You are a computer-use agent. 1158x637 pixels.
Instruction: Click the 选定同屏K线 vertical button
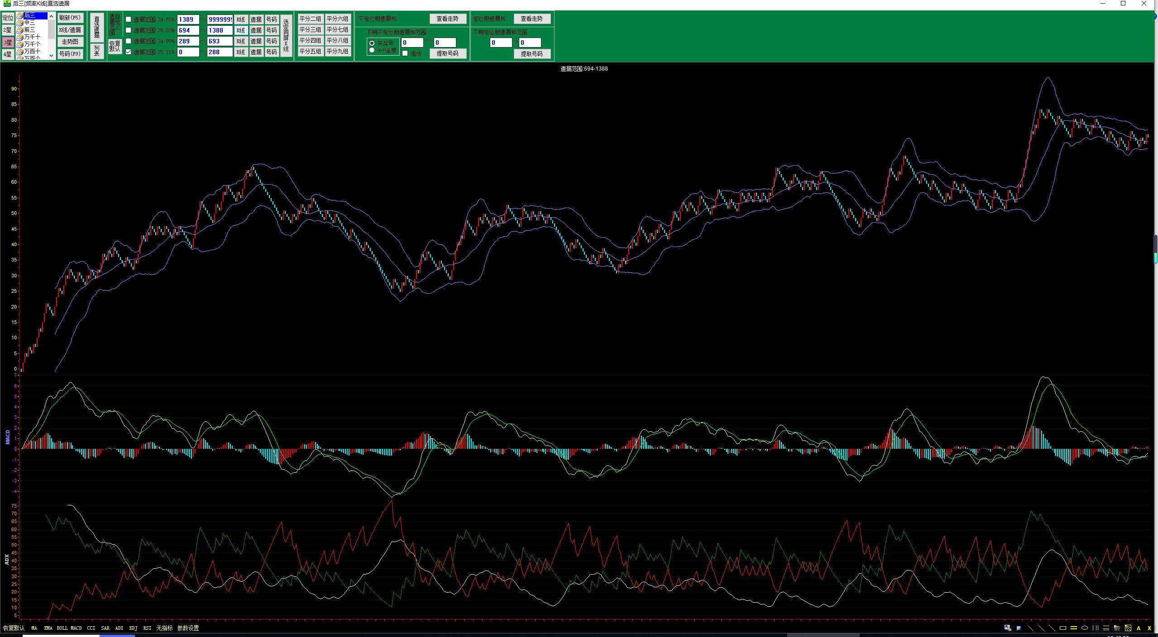pyautogui.click(x=286, y=35)
